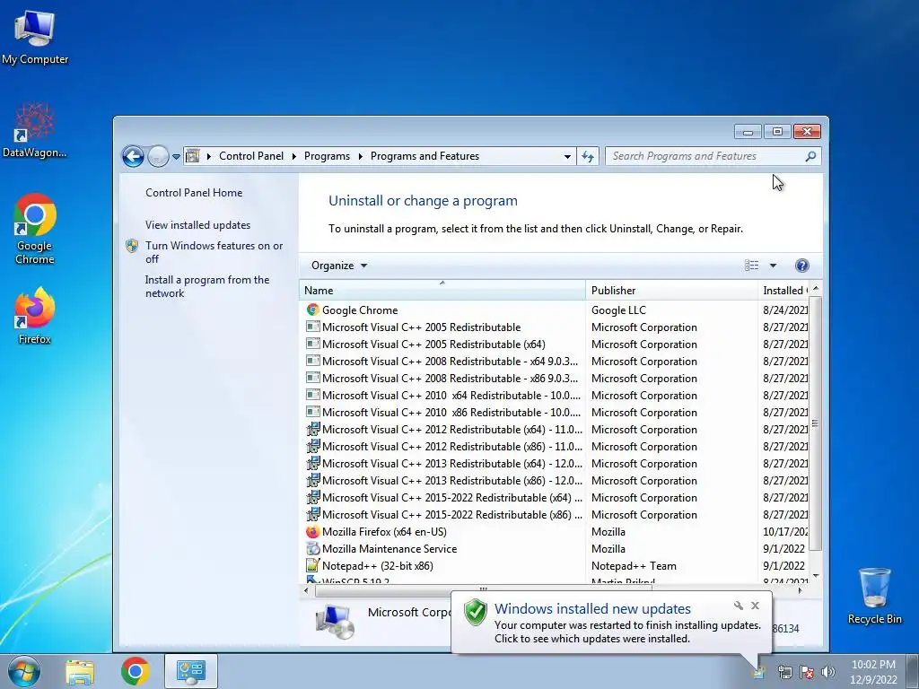Sort list by the Name column header

click(x=442, y=290)
